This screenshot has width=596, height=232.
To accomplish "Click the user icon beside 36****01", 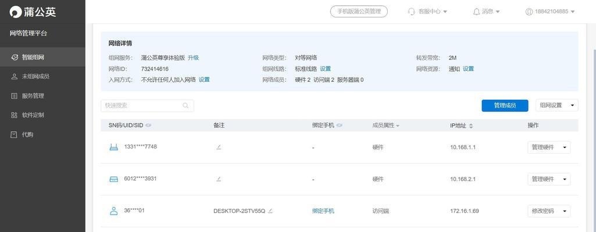I will point(113,211).
